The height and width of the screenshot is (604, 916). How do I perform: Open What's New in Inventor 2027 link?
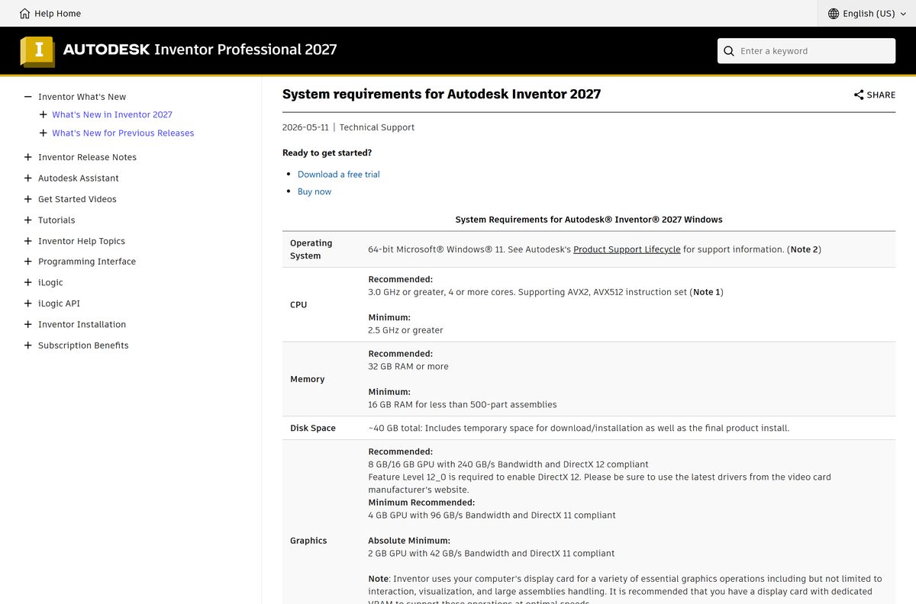pyautogui.click(x=112, y=114)
